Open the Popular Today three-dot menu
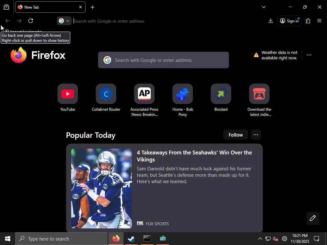Viewport: 327px width, 245px height. 256,135
